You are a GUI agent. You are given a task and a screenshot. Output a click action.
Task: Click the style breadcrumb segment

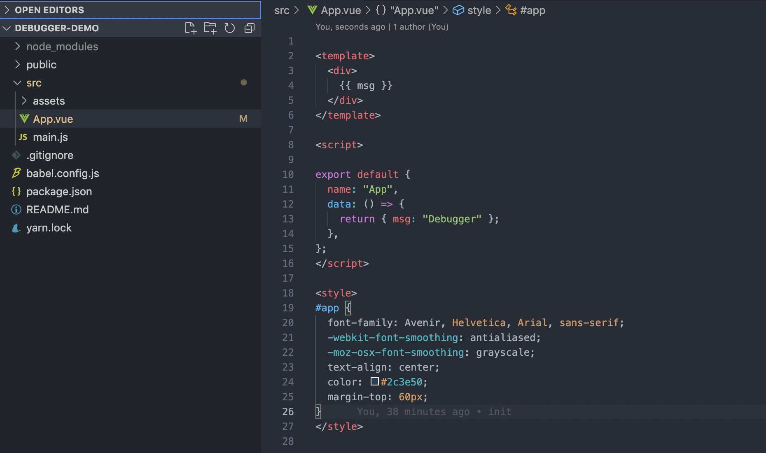[479, 10]
